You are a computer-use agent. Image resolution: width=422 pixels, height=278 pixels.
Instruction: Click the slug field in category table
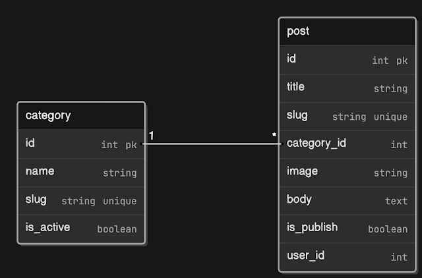(x=81, y=200)
